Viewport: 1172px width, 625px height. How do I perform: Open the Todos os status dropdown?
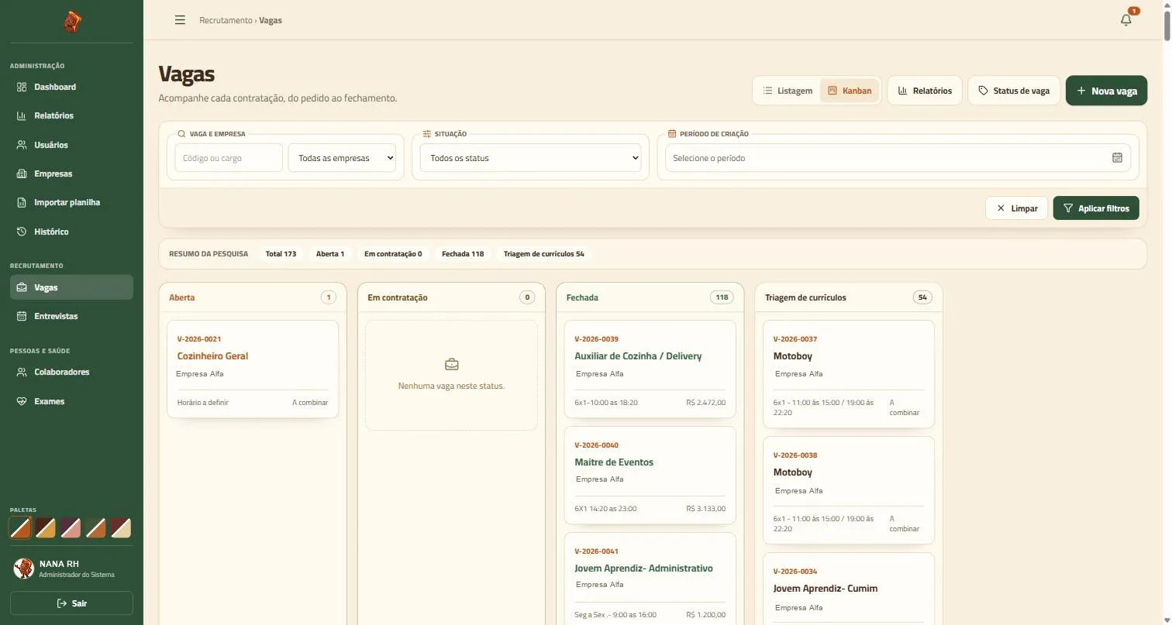tap(531, 158)
